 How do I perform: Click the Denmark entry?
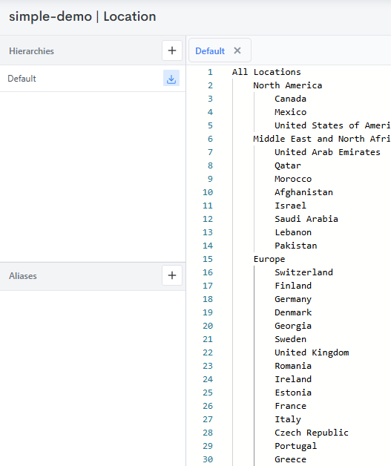point(293,312)
